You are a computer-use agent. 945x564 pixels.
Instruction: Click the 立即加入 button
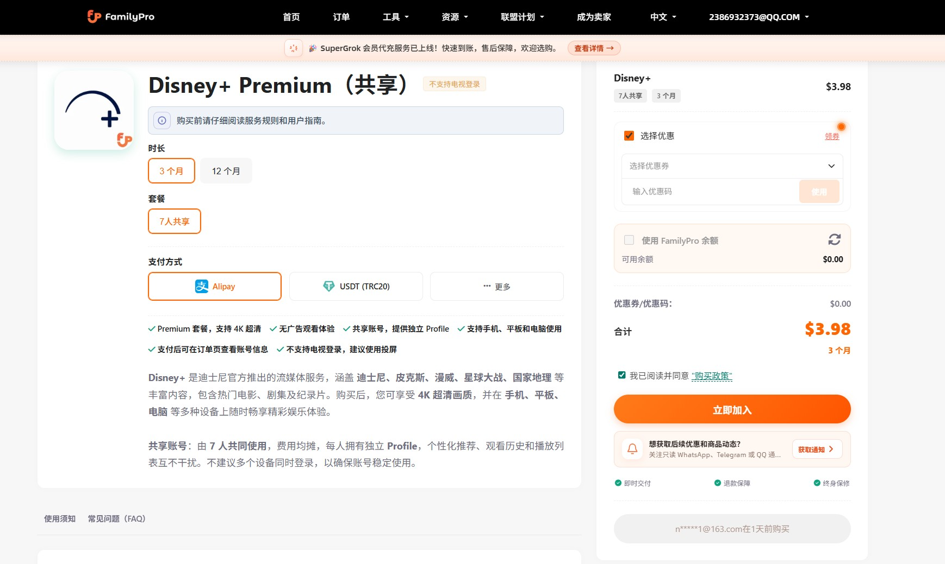tap(732, 409)
